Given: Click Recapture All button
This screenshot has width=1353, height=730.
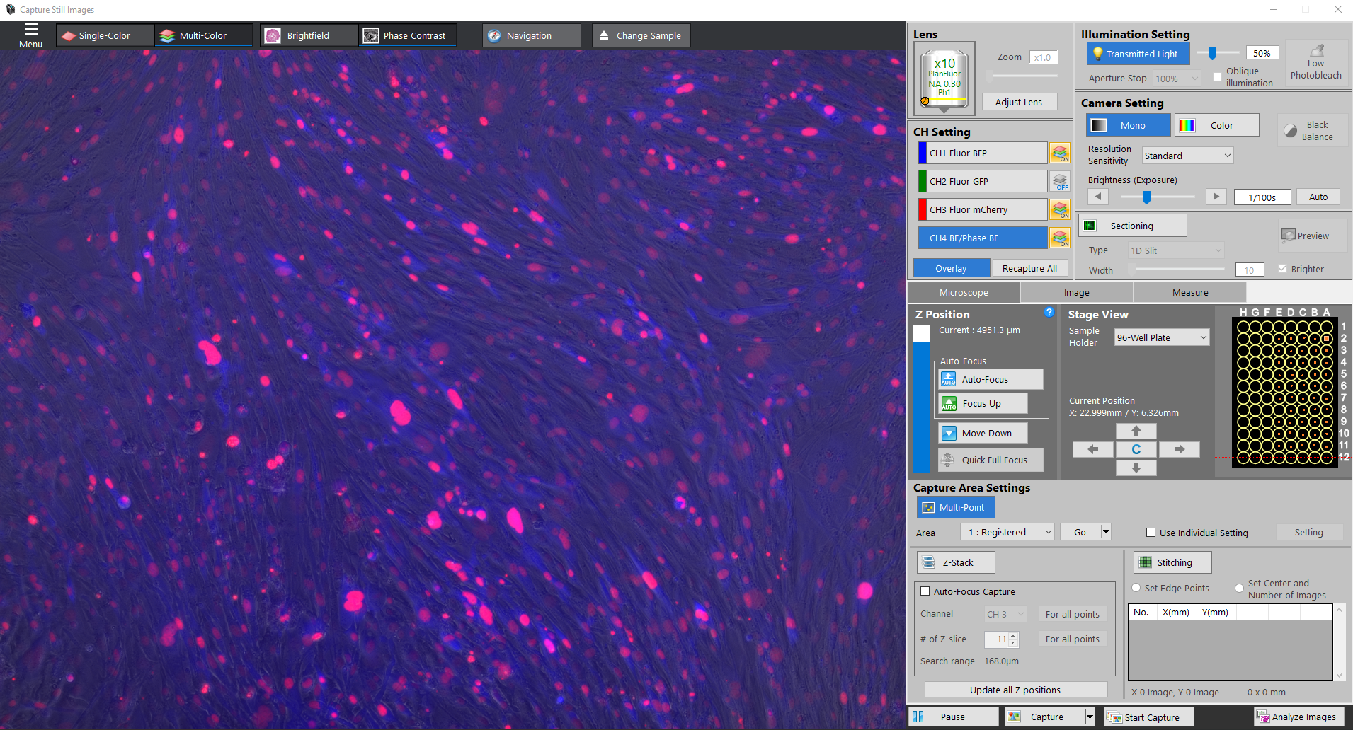Looking at the screenshot, I should click(1030, 268).
